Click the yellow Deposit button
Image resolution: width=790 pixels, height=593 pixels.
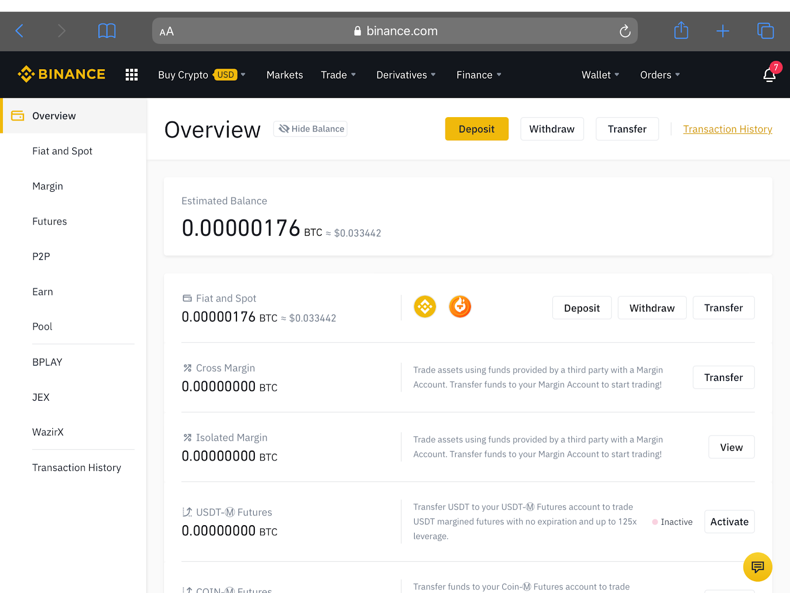click(x=476, y=129)
